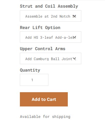105x123 pixels.
Task: Focus the Quantity input field
Action: 34,80
